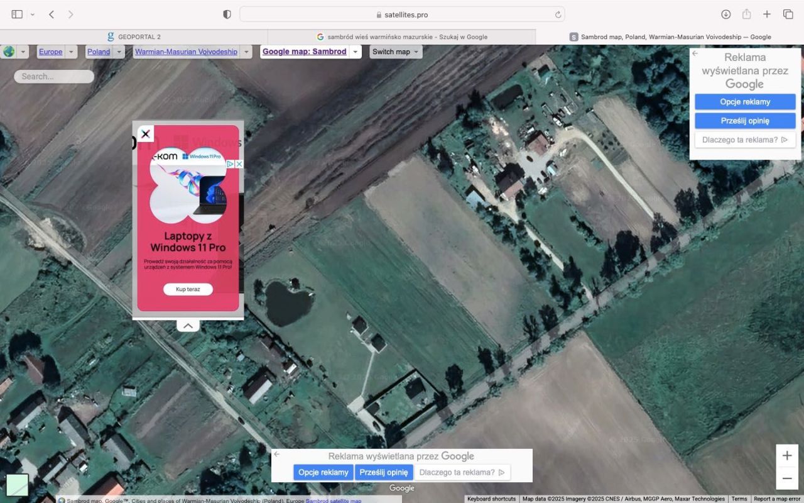Click the Google logo at the map bottom
804x503 pixels.
402,489
